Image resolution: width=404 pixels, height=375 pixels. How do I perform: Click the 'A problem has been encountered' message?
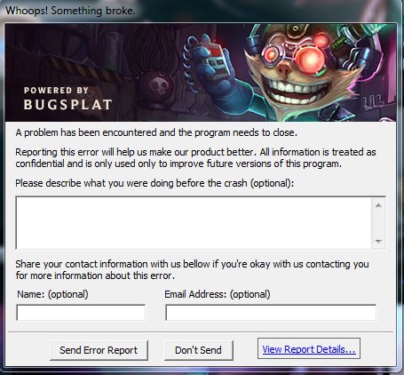point(156,132)
